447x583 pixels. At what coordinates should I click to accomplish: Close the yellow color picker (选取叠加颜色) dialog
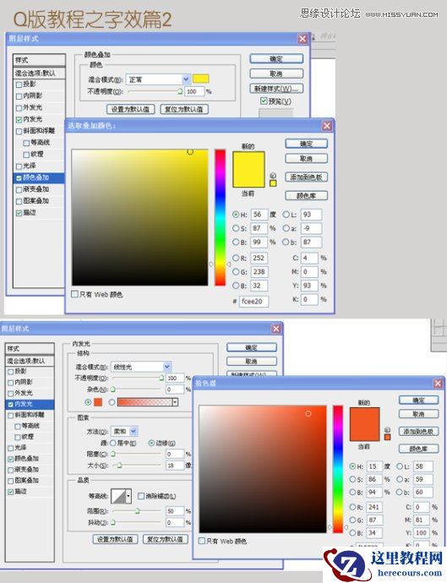(x=326, y=126)
